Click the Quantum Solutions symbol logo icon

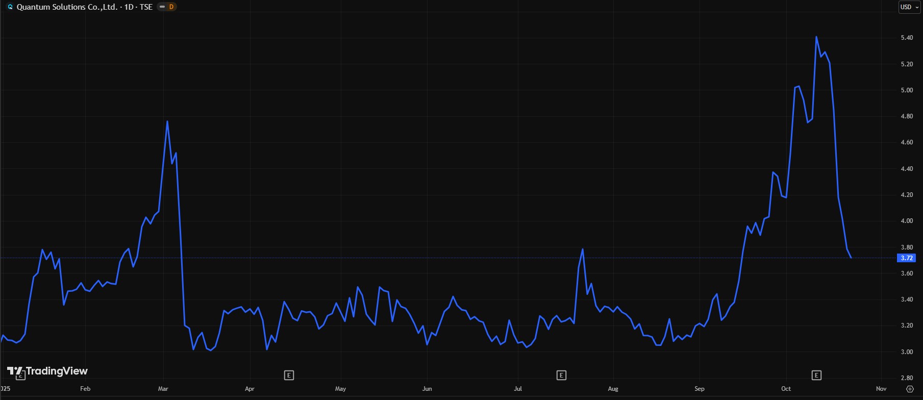(x=10, y=7)
